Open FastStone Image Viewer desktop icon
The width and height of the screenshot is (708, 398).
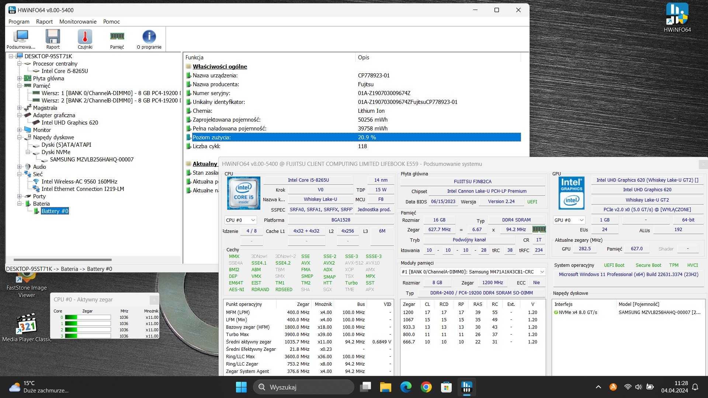pyautogui.click(x=27, y=286)
